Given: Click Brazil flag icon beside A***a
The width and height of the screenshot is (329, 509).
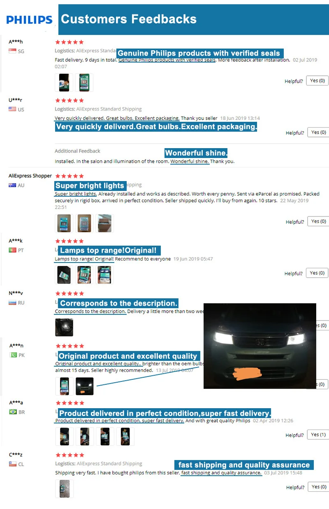Looking at the screenshot, I should tap(12, 412).
